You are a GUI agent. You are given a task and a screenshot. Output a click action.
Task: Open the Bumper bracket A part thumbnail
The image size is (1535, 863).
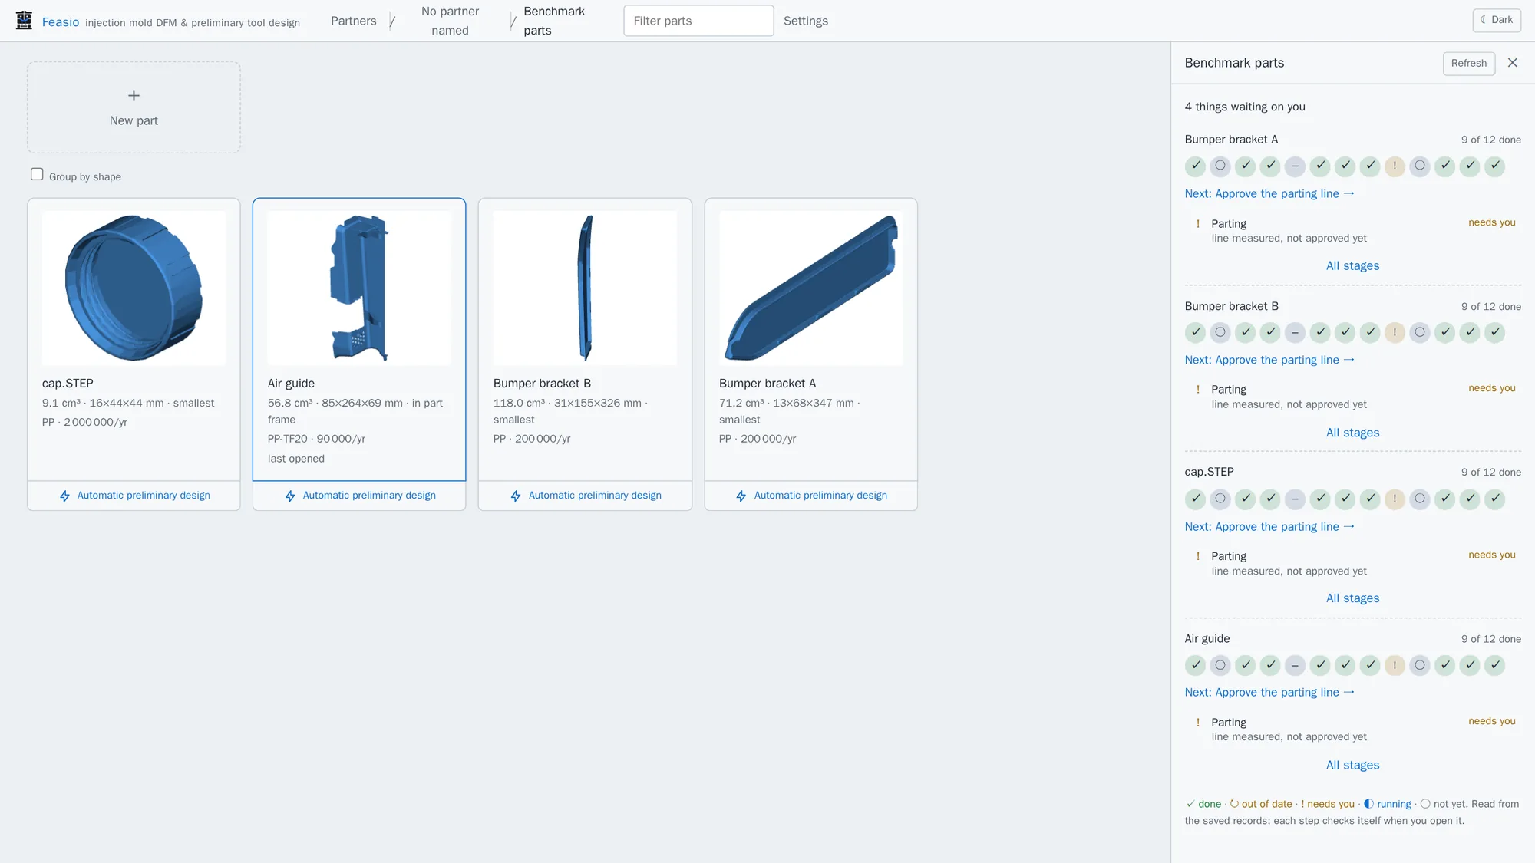click(x=810, y=288)
